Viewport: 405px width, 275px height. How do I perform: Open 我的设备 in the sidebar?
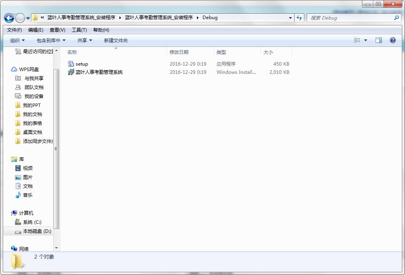tap(29, 96)
